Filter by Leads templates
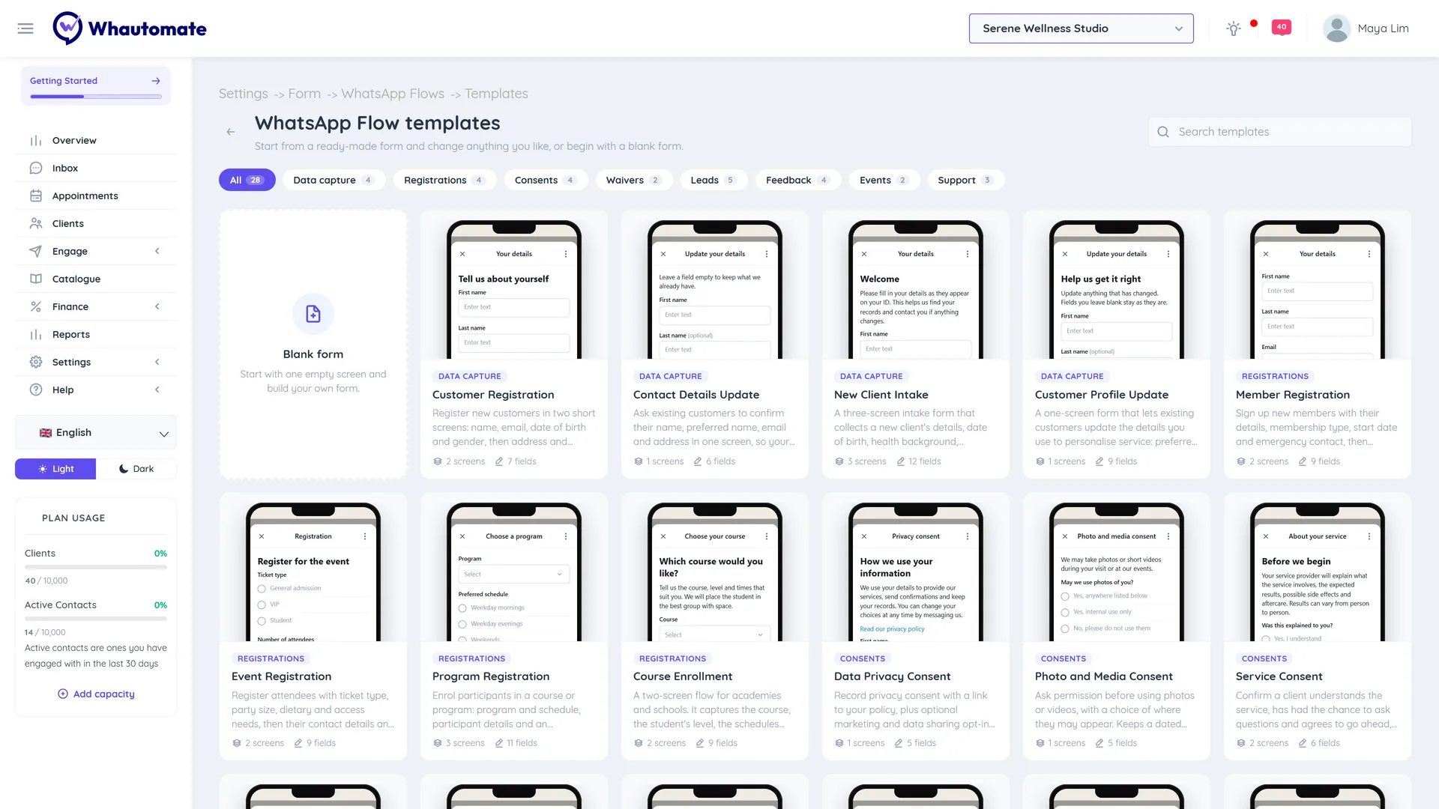 [x=714, y=180]
